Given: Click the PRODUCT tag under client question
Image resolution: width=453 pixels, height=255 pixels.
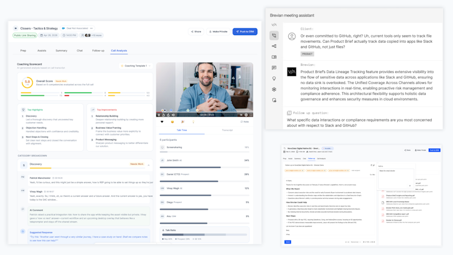Looking at the screenshot, I should point(307,54).
